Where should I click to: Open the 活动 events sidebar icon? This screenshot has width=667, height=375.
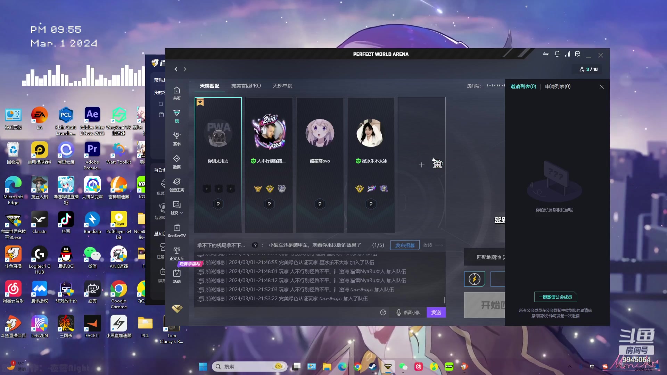(177, 276)
